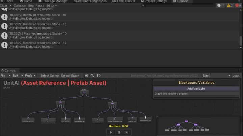Click the console scrollbar down arrow
This screenshot has width=243, height=136.
(241, 48)
